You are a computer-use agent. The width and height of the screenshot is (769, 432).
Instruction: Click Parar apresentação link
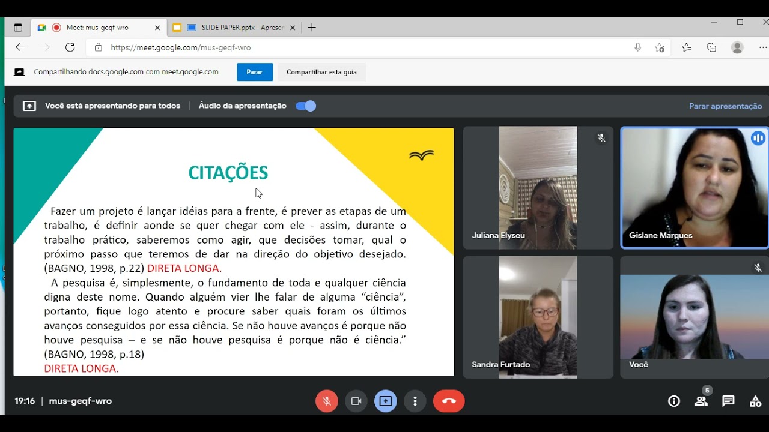pos(725,106)
